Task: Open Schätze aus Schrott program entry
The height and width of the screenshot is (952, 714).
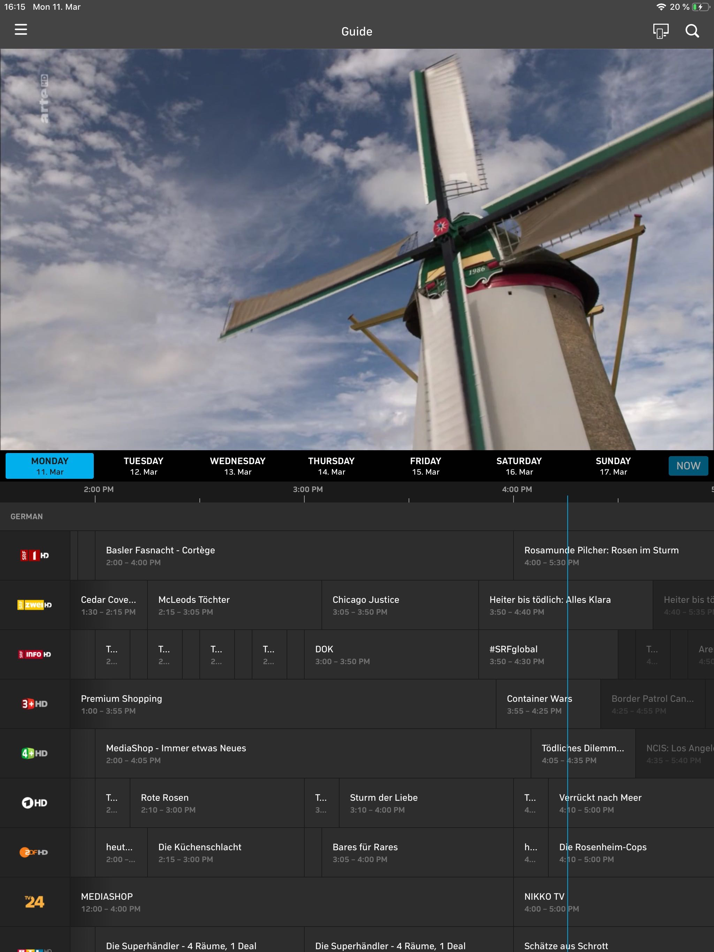Action: tap(614, 939)
